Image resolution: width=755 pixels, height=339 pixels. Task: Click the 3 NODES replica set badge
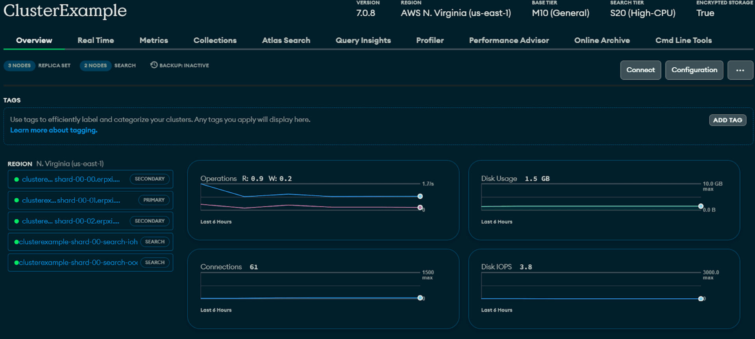coord(19,65)
